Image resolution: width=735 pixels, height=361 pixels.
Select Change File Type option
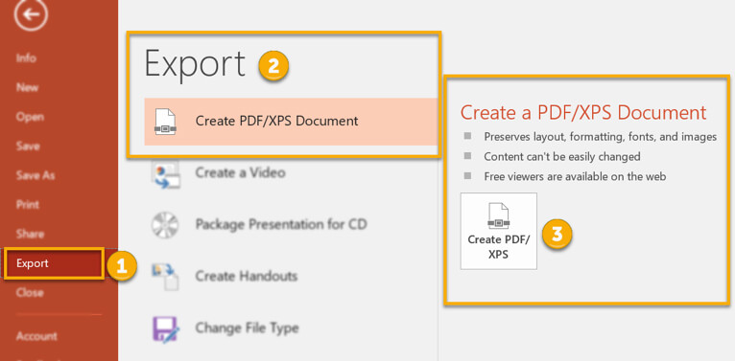[247, 327]
